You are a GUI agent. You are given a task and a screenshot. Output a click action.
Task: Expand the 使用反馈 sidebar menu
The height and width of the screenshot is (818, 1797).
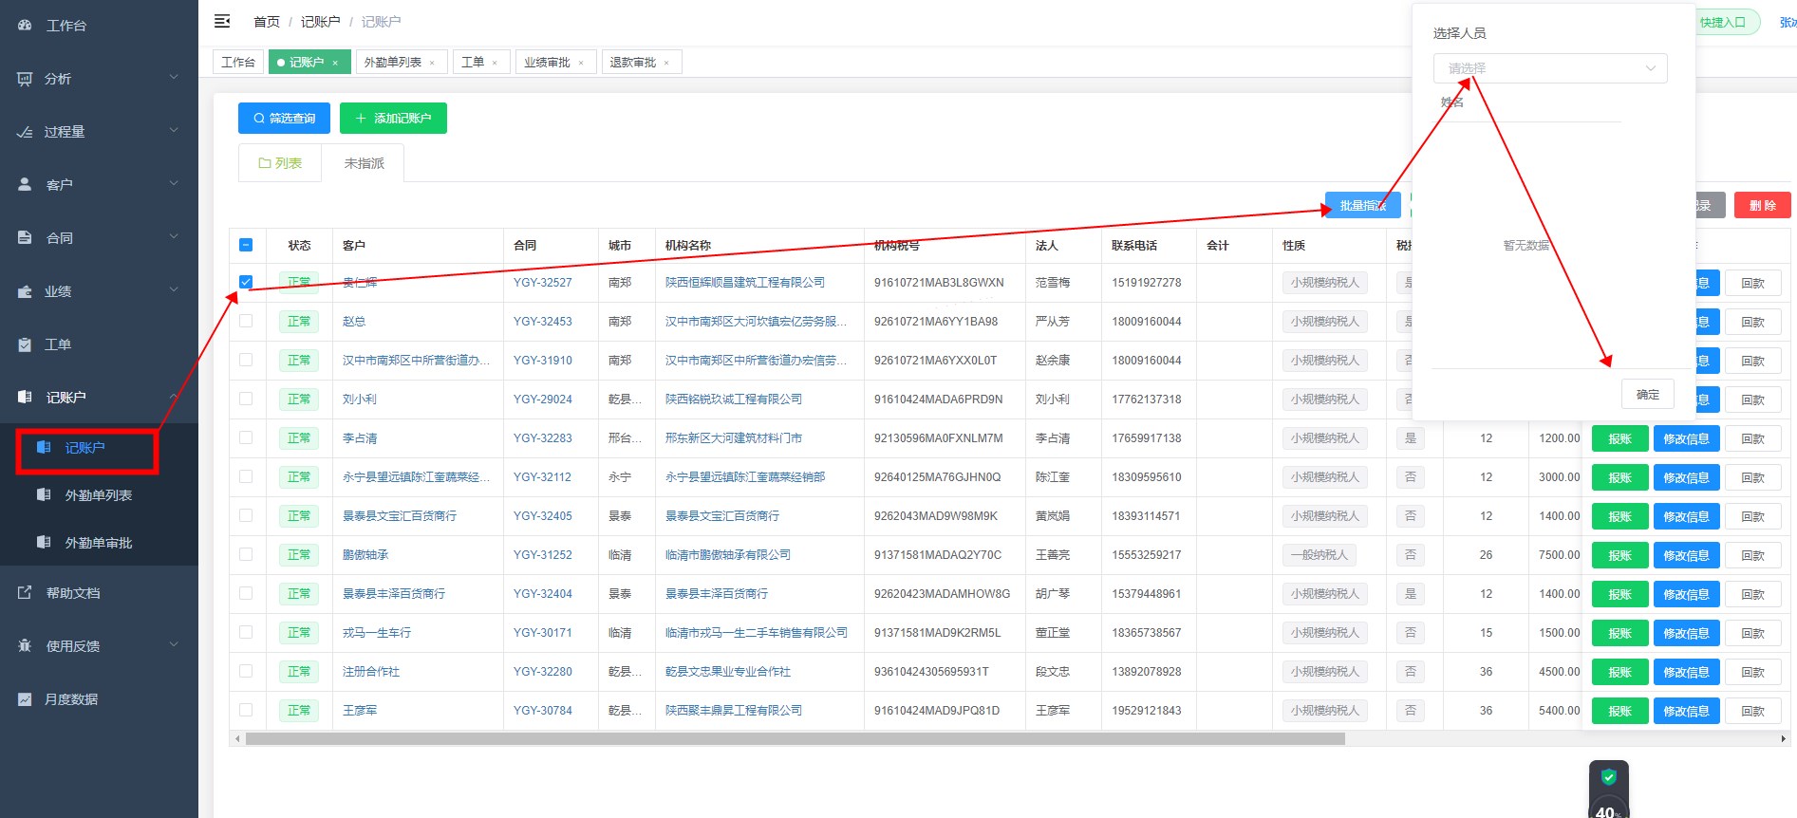(x=99, y=646)
